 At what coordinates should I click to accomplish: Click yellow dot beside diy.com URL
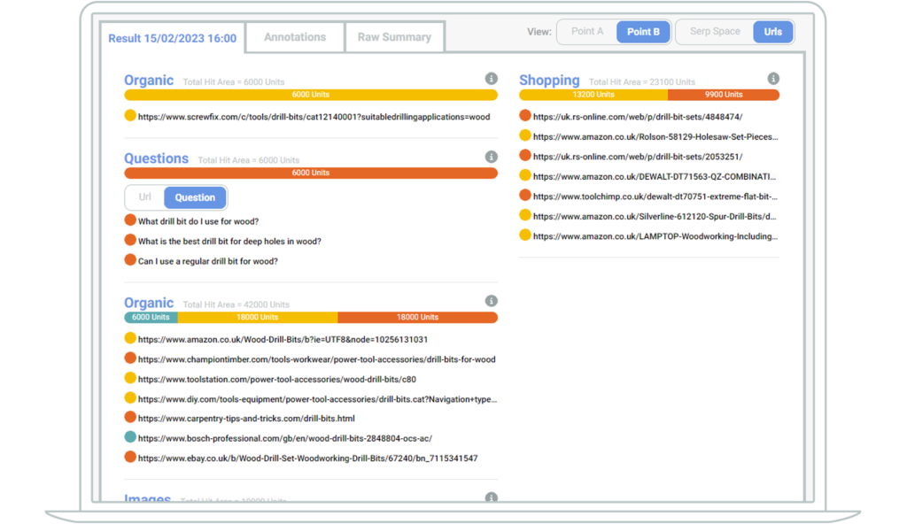pos(130,398)
